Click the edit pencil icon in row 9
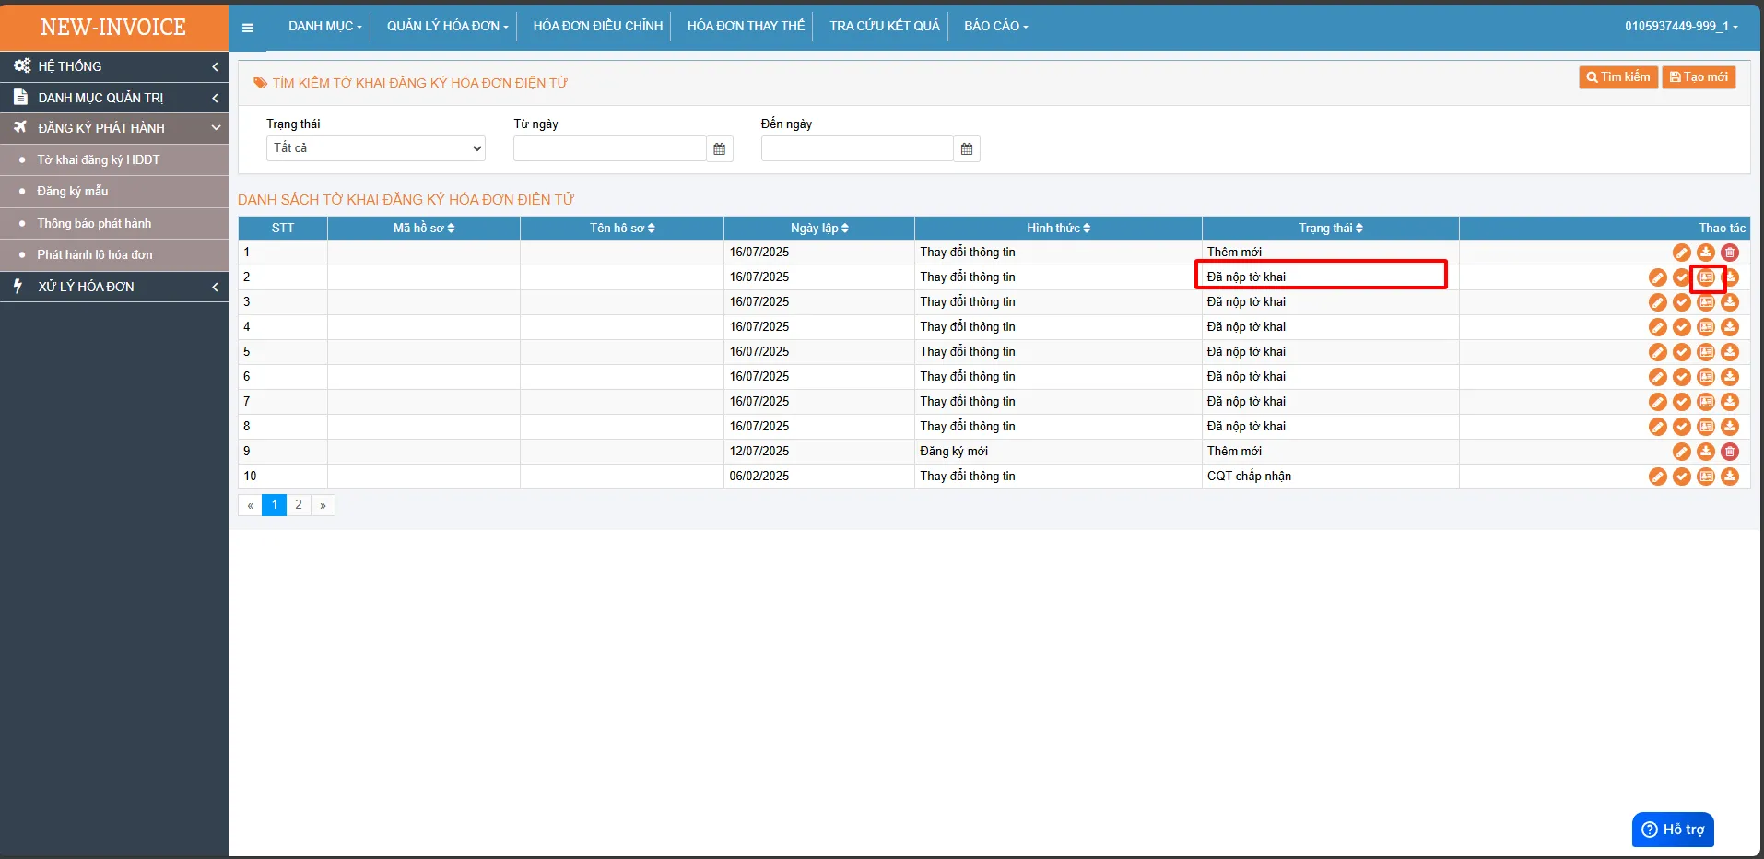This screenshot has height=859, width=1764. point(1682,452)
